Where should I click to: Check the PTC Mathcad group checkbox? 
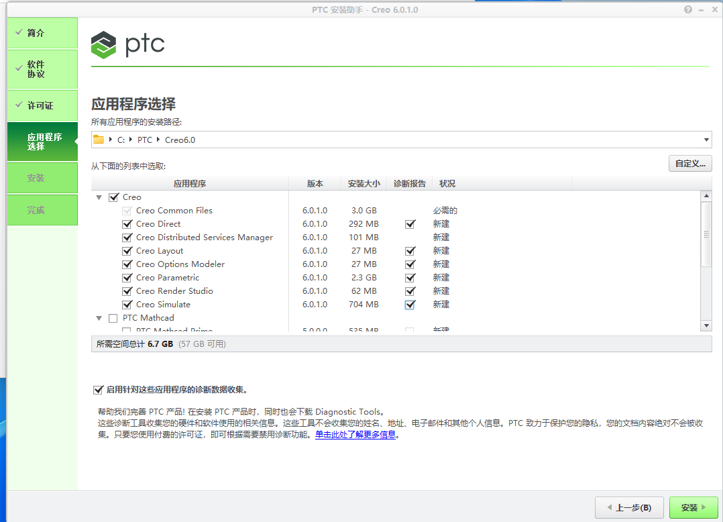coord(113,318)
